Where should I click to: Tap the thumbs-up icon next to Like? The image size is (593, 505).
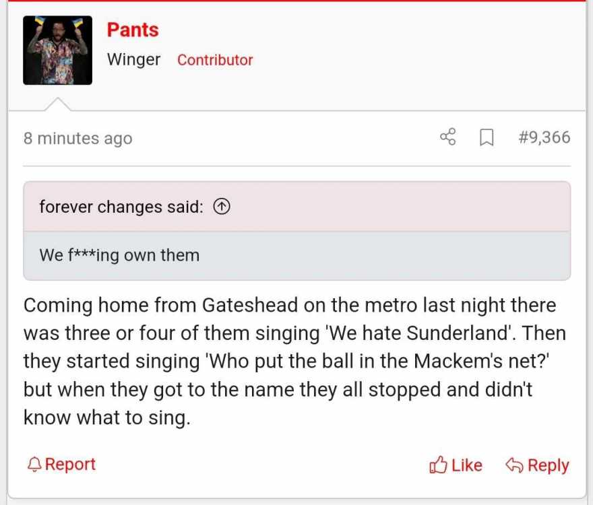point(438,465)
